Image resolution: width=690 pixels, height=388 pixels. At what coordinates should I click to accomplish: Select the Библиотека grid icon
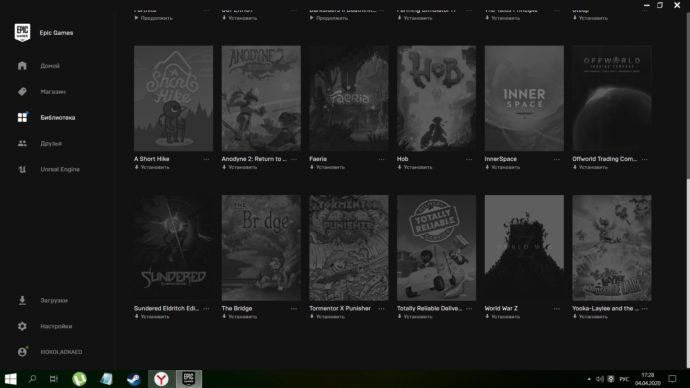[22, 117]
